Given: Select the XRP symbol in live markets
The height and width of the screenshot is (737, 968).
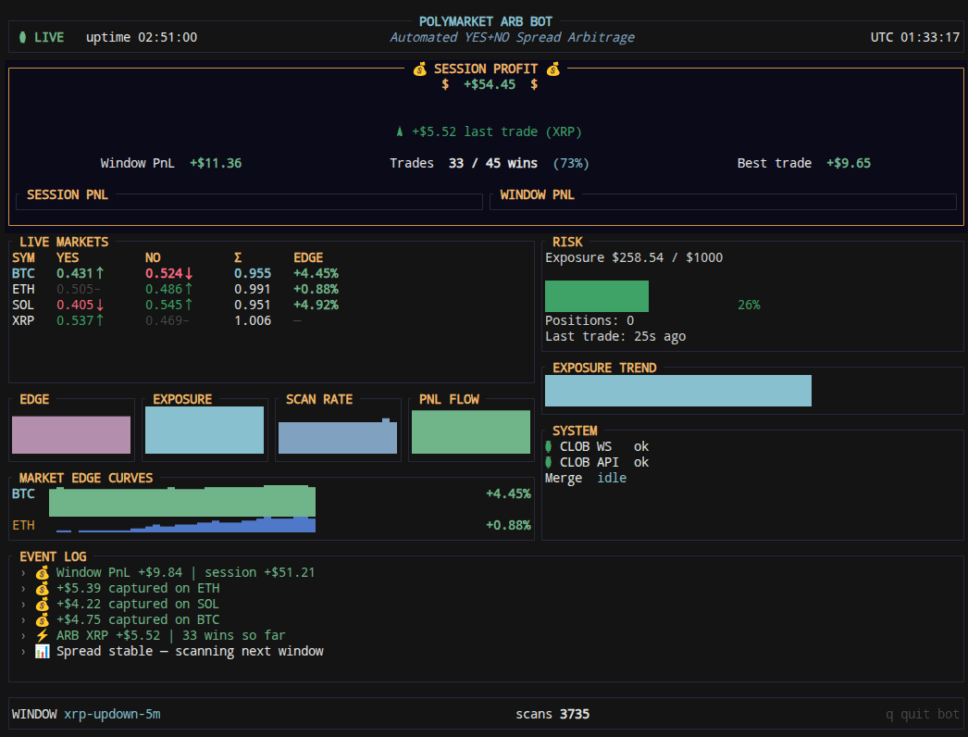Looking at the screenshot, I should pyautogui.click(x=23, y=320).
